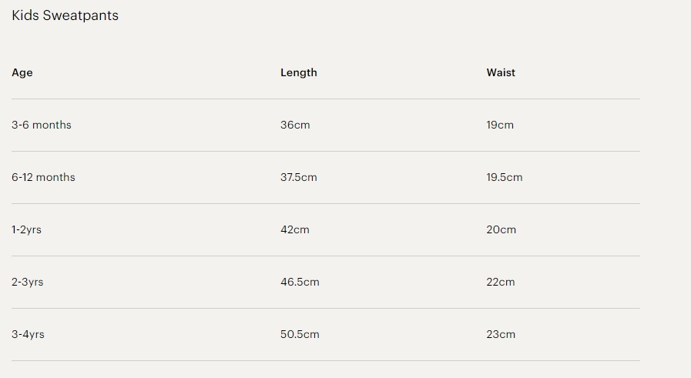Screen dimensions: 691x378
Task: Click the 19.5cm waist value
Action: [505, 177]
